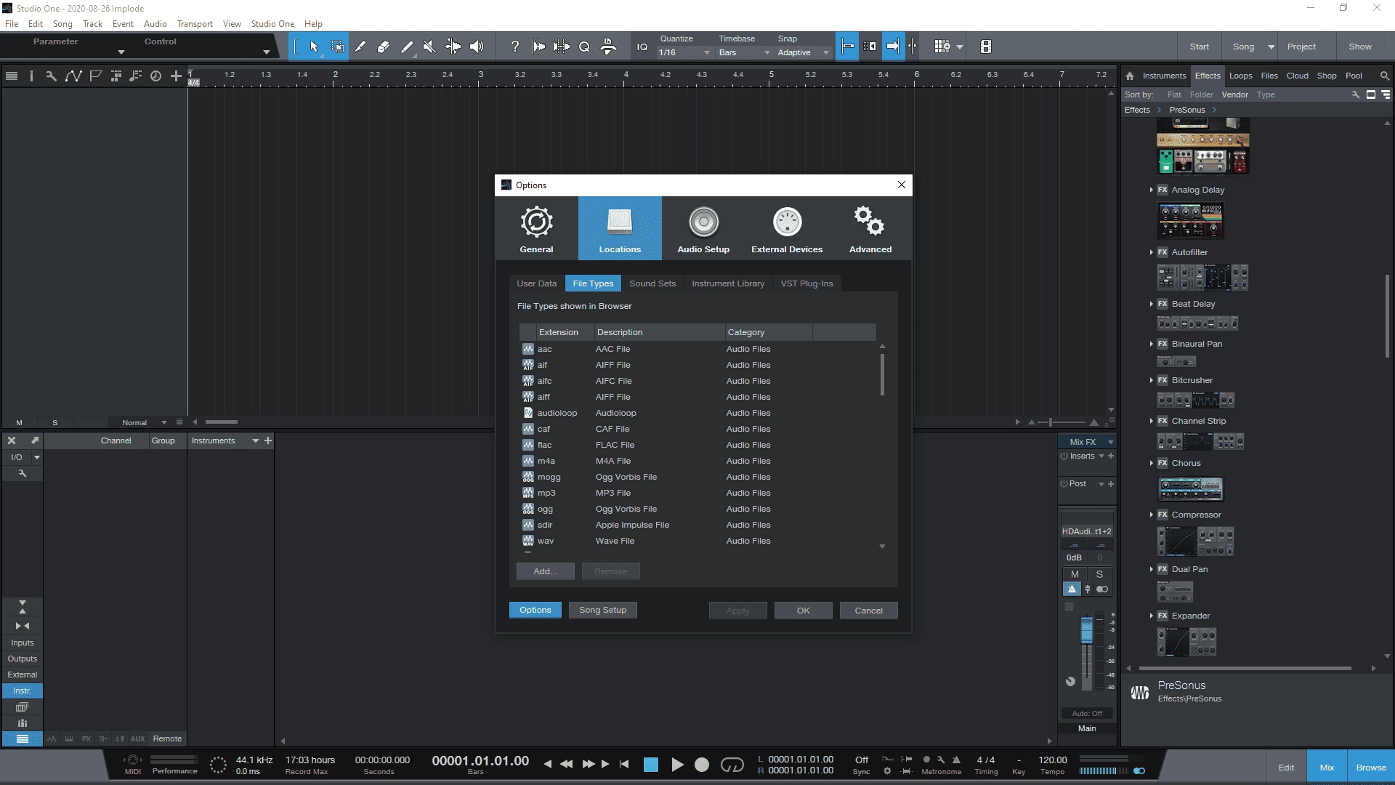Switch to User Data tab

click(x=536, y=283)
